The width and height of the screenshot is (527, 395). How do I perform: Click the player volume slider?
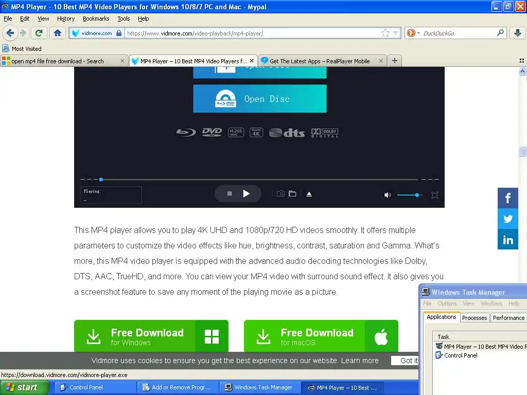(409, 195)
